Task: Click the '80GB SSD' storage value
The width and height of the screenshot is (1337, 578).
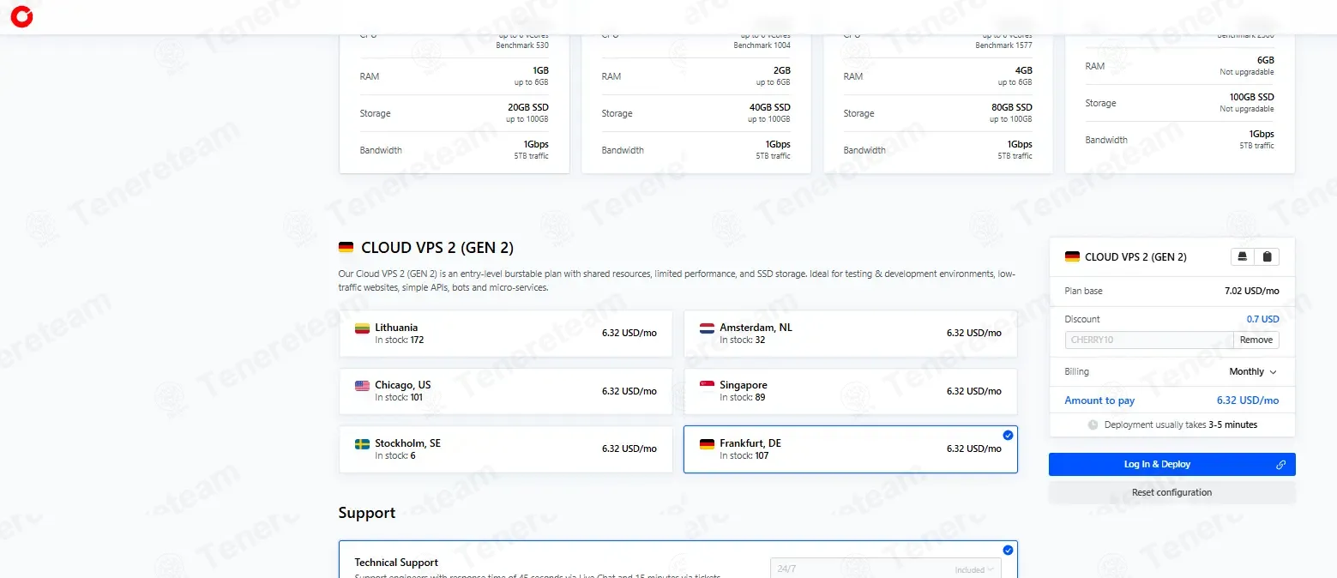Action: click(x=1012, y=108)
